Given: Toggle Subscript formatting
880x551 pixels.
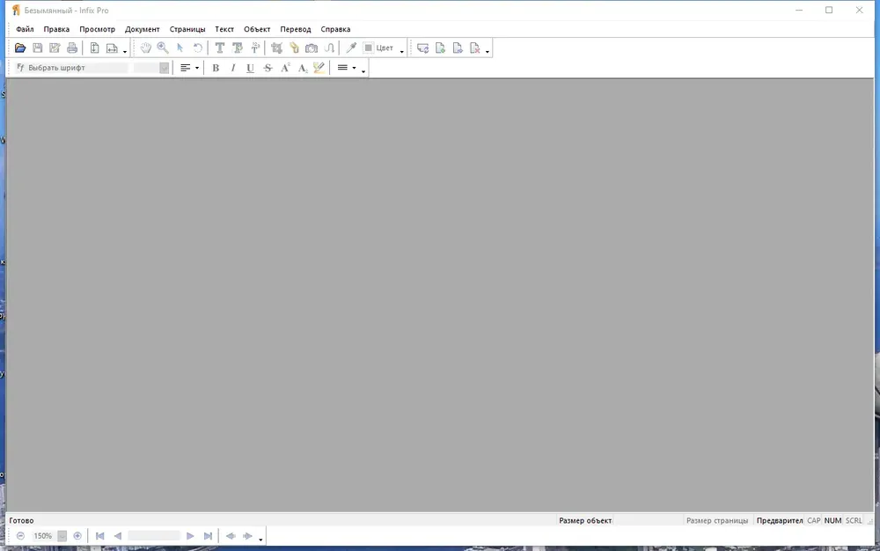Looking at the screenshot, I should 303,68.
